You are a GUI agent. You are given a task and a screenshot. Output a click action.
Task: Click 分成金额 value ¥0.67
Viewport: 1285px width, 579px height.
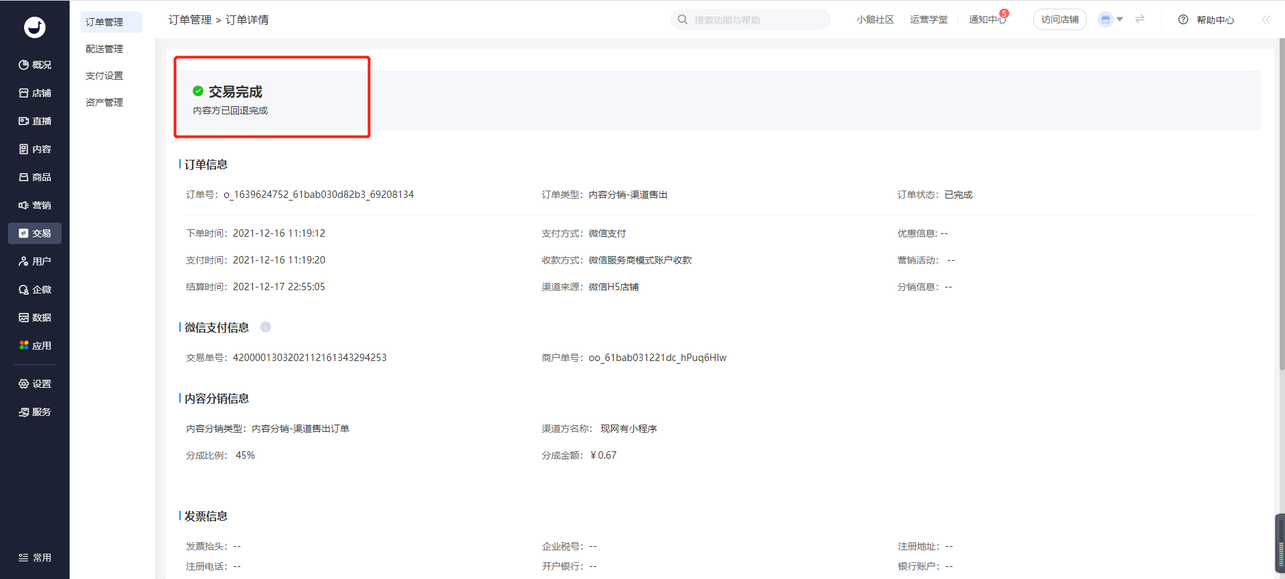click(x=604, y=455)
